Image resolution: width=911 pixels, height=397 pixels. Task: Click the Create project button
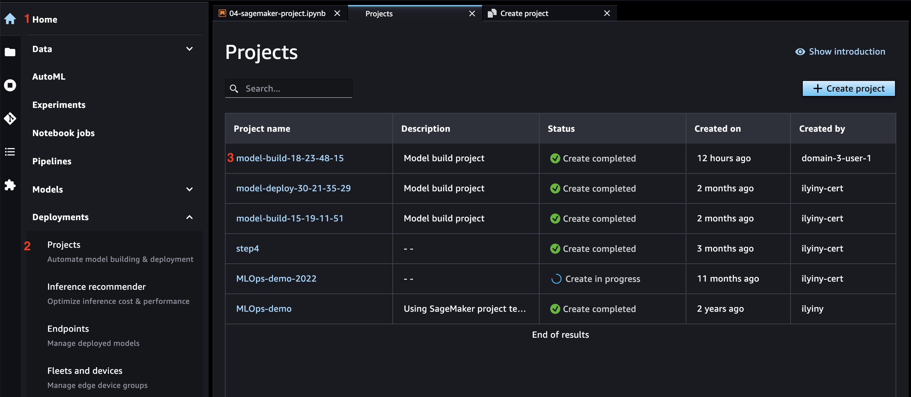pyautogui.click(x=848, y=88)
